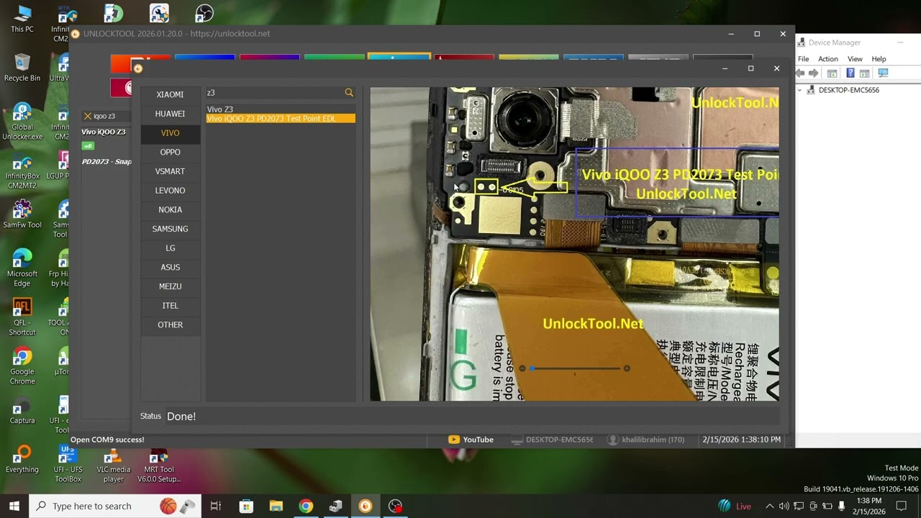Select the LEVONO brand

pyautogui.click(x=171, y=191)
